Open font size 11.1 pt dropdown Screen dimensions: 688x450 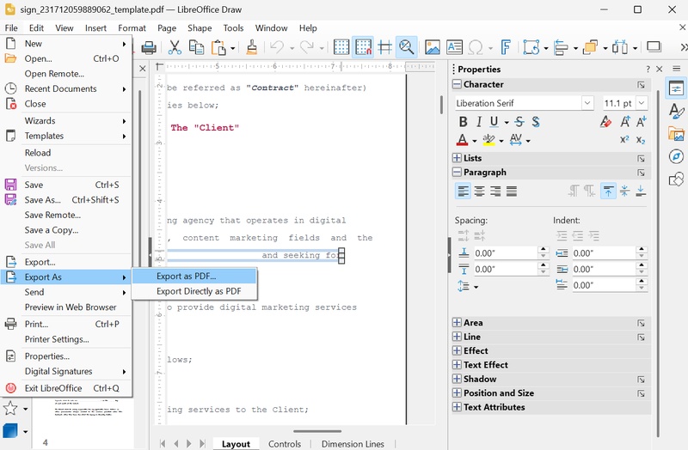pyautogui.click(x=642, y=103)
